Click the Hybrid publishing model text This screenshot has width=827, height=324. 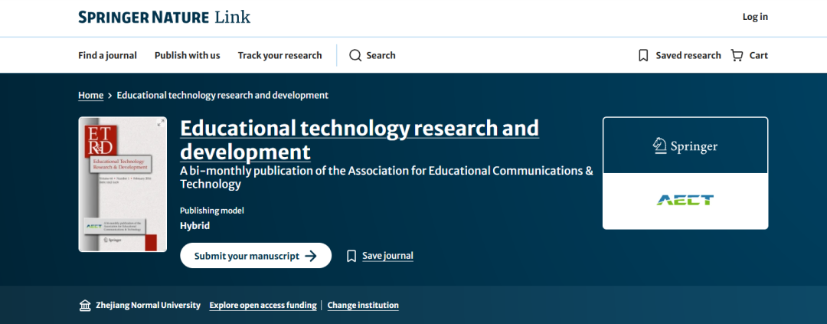point(194,226)
